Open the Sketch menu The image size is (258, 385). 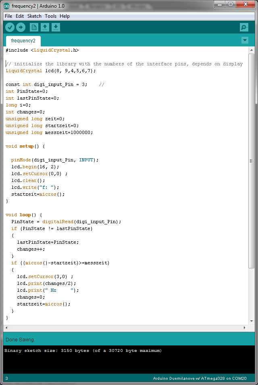tap(34, 16)
